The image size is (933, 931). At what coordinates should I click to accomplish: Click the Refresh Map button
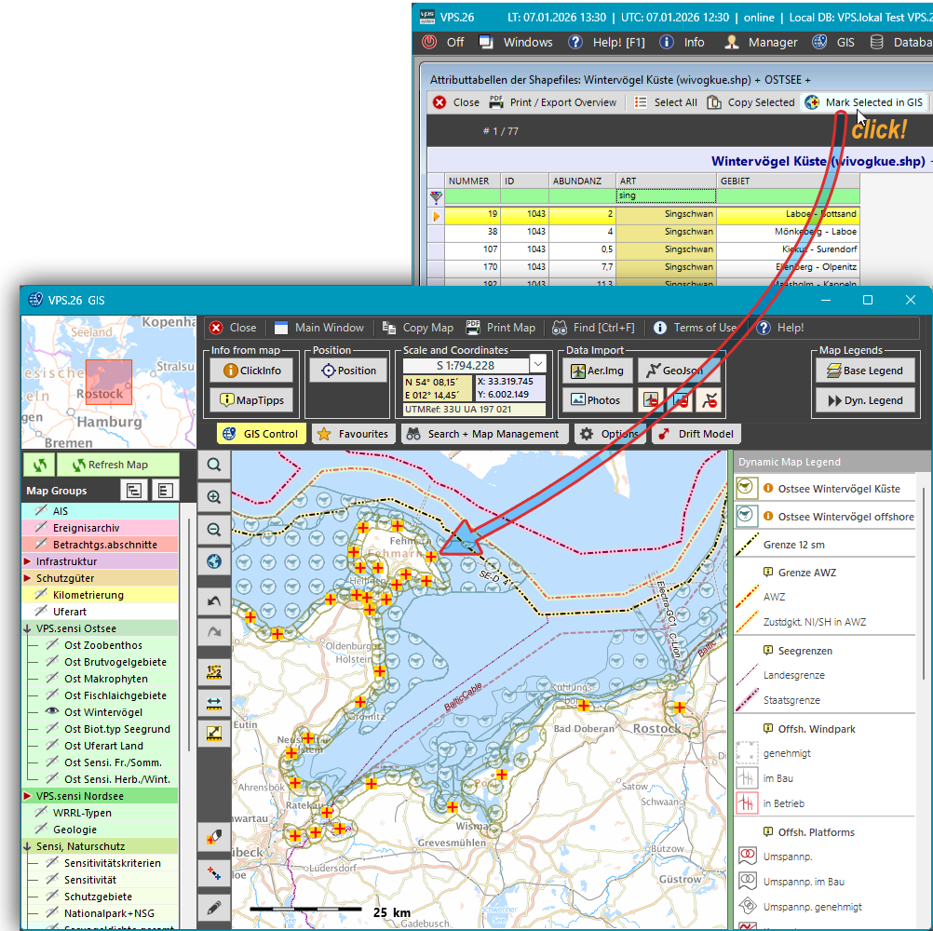[x=116, y=465]
